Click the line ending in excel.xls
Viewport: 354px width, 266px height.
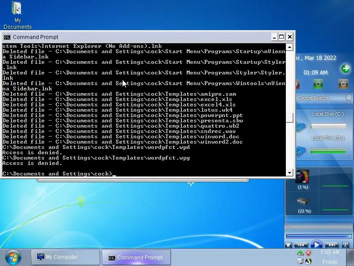tap(117, 99)
